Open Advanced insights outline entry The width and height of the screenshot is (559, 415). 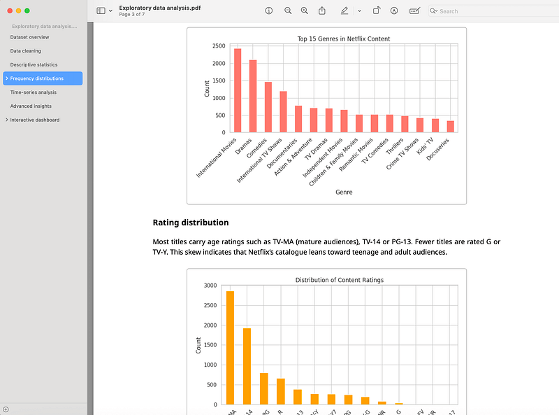[x=31, y=106]
